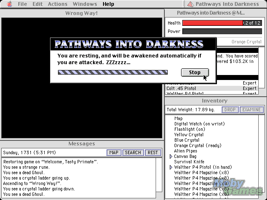Select Survival Knife in inventory
Image resolution: width=267 pixels, height=200 pixels.
click(189, 162)
